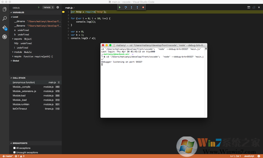Expand the module variable
Image resolution: width=263 pixels, height=158 pixels.
click(x=13, y=52)
